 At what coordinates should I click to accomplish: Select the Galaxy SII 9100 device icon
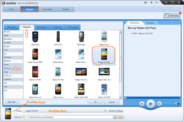pos(104,54)
